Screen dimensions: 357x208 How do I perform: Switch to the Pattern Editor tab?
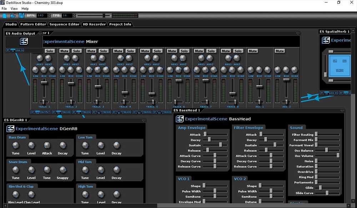33,24
